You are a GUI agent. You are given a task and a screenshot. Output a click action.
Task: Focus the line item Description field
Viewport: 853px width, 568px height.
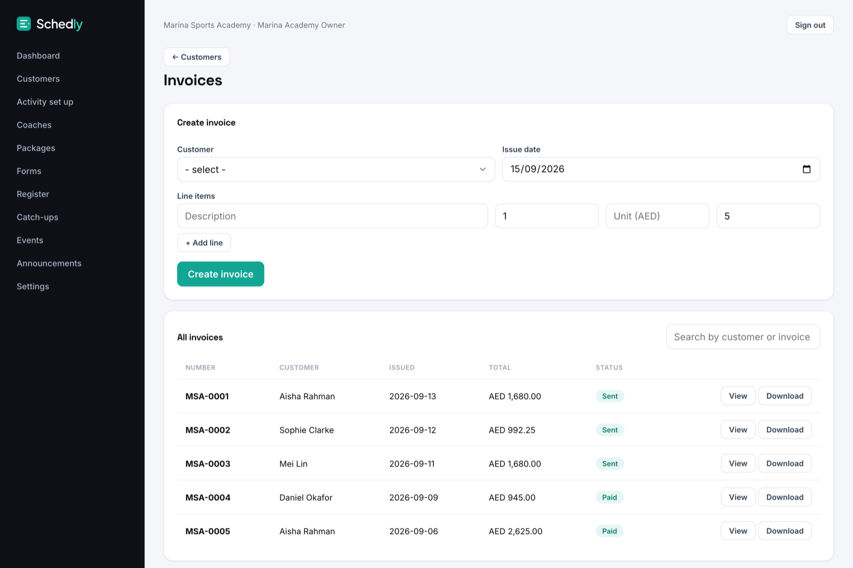(x=332, y=216)
